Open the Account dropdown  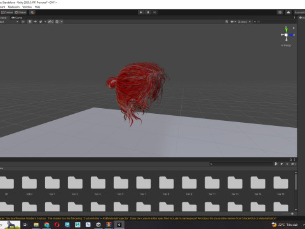click(x=299, y=12)
